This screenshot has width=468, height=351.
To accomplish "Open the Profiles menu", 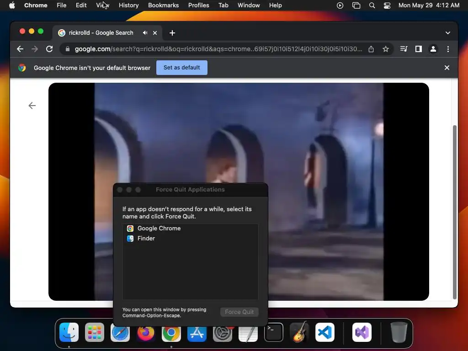I will coord(198,5).
